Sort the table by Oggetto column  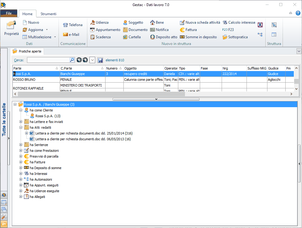click(143, 68)
